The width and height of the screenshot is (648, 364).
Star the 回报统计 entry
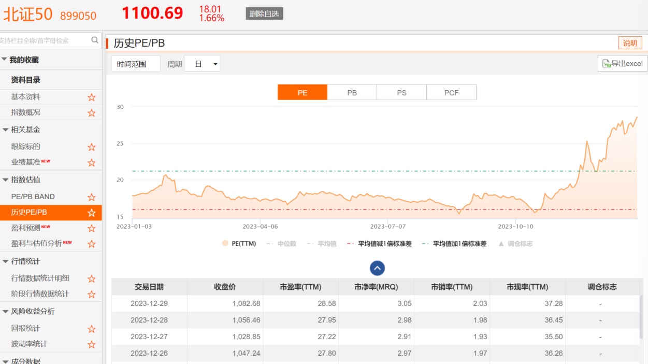pos(92,329)
